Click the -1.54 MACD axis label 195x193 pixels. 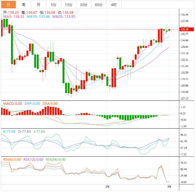point(184,126)
